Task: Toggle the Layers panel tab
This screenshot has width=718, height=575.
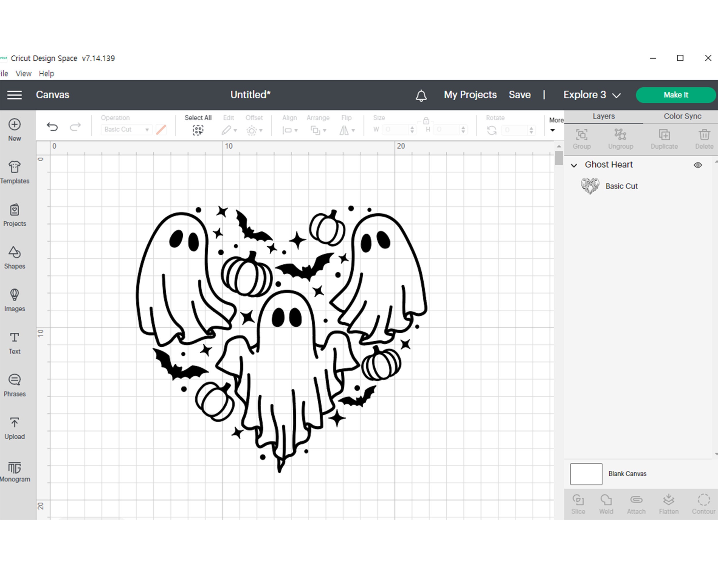Action: point(604,116)
